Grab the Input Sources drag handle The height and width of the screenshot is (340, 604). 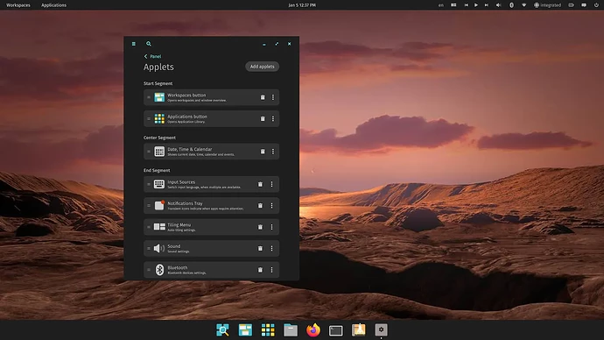point(149,184)
